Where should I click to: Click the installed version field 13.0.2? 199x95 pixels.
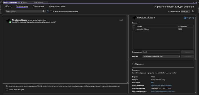pos(161,52)
